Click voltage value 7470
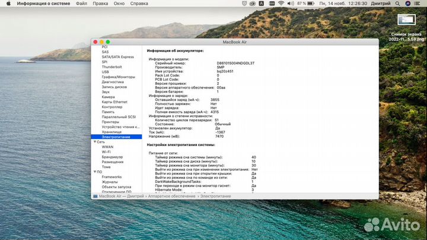Screen dimensions: 427x240 click(219, 136)
